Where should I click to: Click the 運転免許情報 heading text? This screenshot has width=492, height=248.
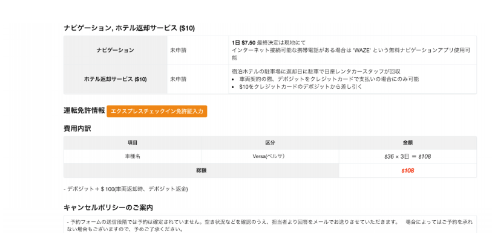(x=84, y=110)
